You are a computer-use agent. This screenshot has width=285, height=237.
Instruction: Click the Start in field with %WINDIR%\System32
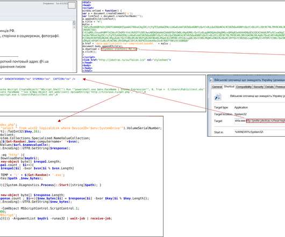(x=260, y=132)
